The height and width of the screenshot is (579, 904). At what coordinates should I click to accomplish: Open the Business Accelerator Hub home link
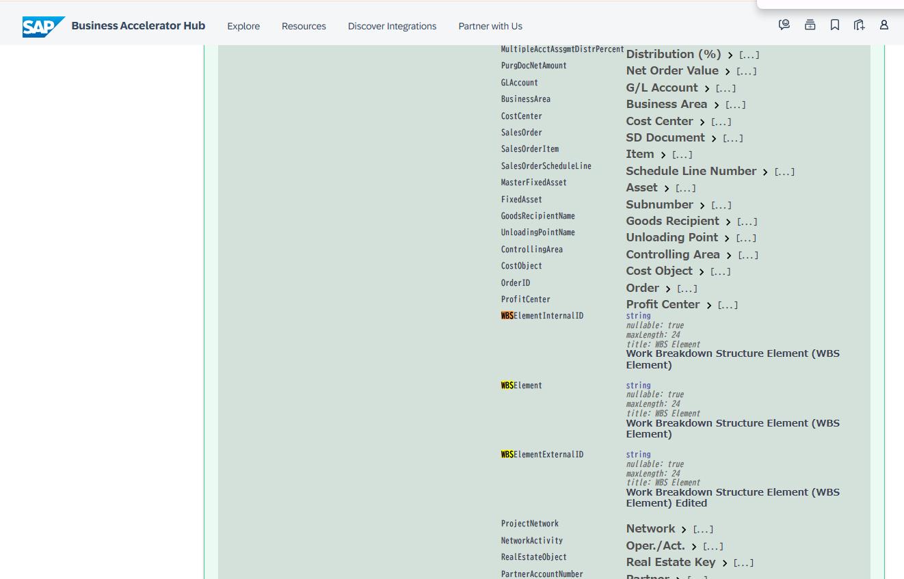(138, 26)
